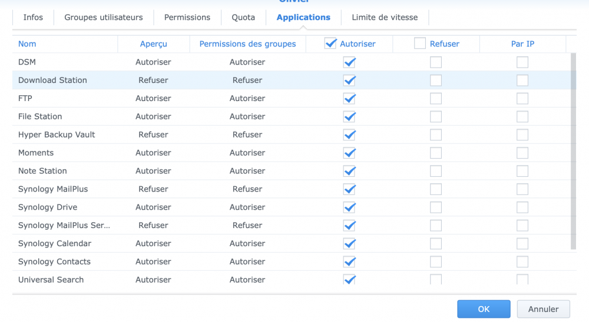Toggle the Refuser header select-all checkbox
The height and width of the screenshot is (322, 589).
coord(420,43)
